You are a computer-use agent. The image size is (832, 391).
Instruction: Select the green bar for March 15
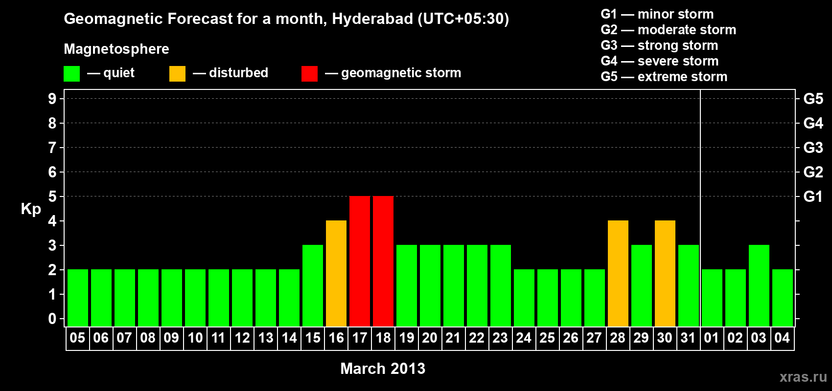pyautogui.click(x=313, y=285)
